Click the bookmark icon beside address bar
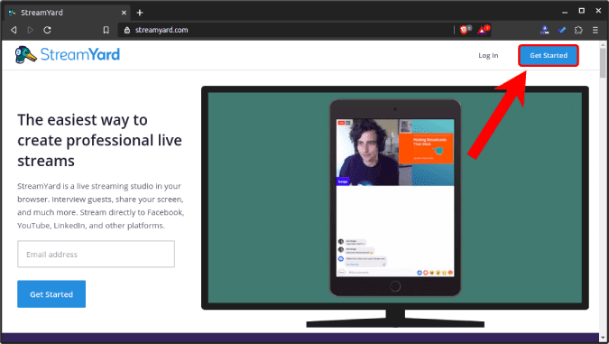Viewport: 609px width, 344px height. (x=106, y=30)
